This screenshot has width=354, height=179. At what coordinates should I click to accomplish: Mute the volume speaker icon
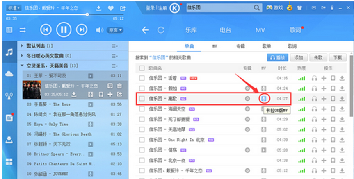click(99, 30)
